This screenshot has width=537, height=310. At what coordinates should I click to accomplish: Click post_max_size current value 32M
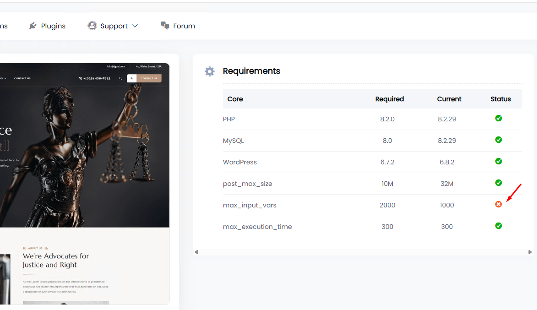pyautogui.click(x=447, y=184)
